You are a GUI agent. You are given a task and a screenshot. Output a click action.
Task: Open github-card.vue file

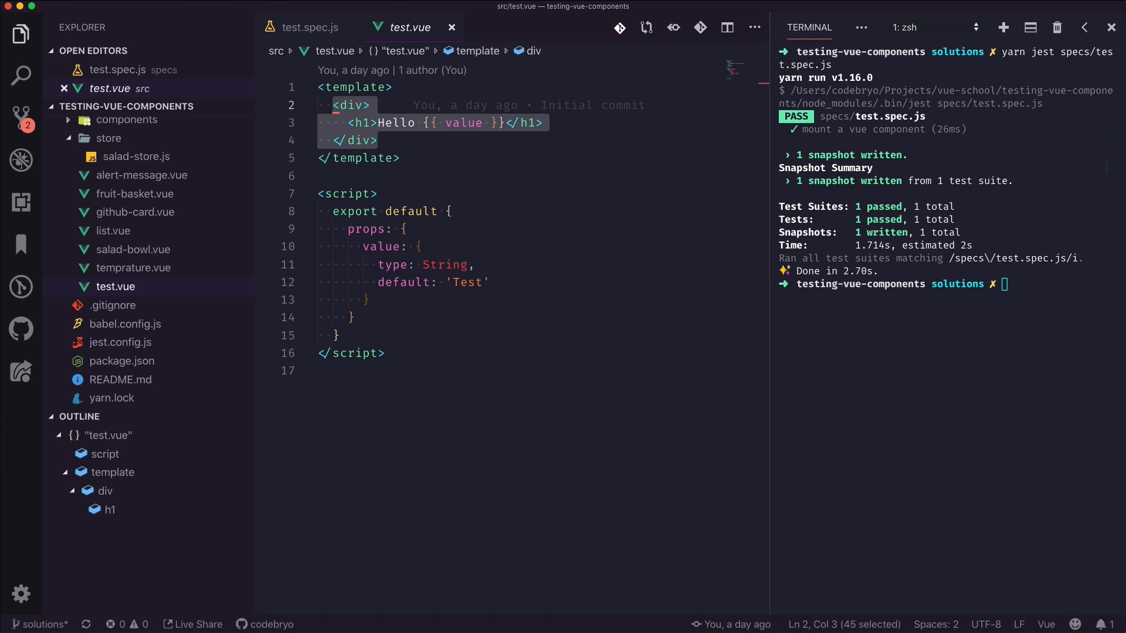tap(135, 212)
